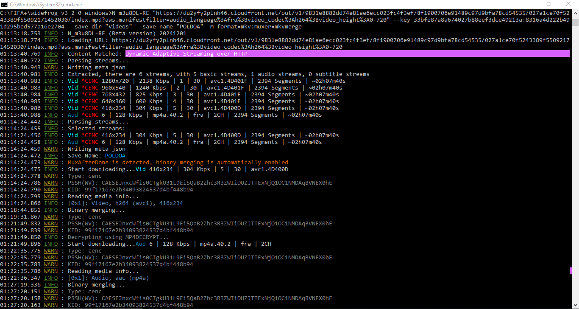Select the --save-name "POLDOA" argument

[x=170, y=26]
